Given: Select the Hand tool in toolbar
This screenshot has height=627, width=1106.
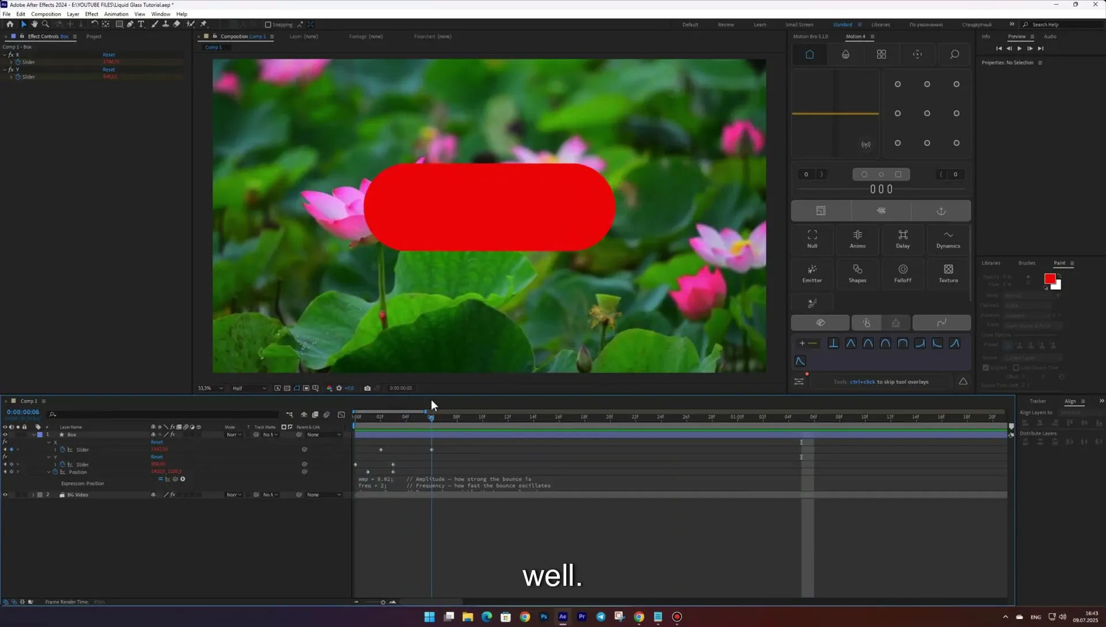Looking at the screenshot, I should point(35,24).
